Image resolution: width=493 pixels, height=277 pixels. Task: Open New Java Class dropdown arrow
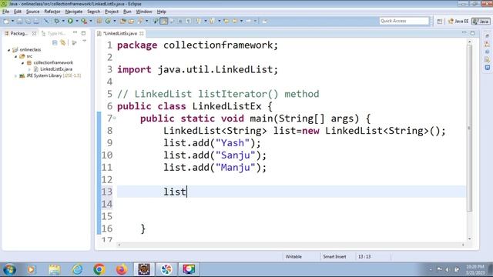click(115, 21)
